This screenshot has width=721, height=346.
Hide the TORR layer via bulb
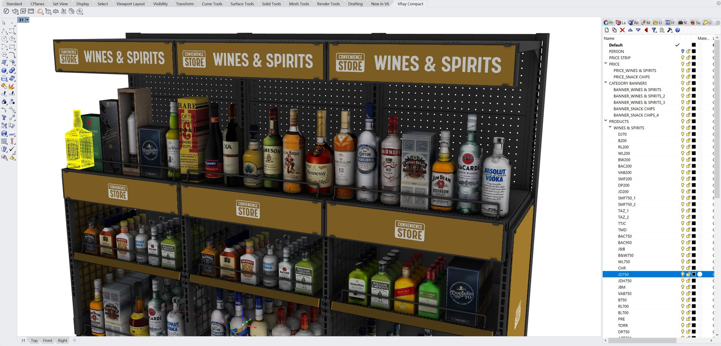pos(683,325)
